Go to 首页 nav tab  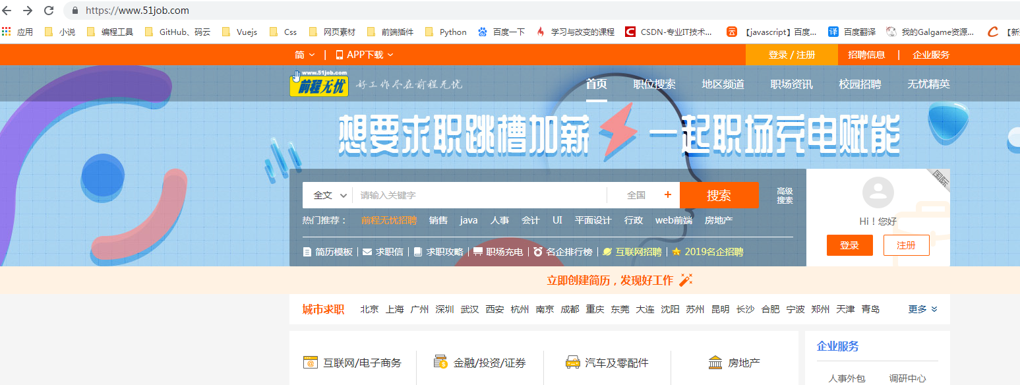[597, 84]
